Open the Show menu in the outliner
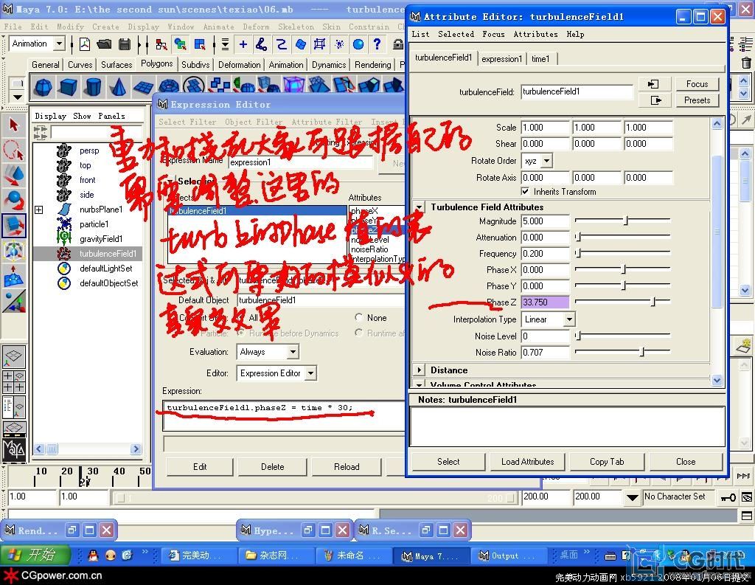The height and width of the screenshot is (585, 755). 82,116
